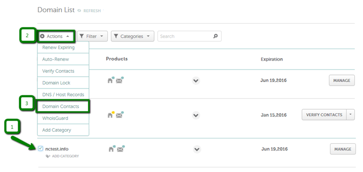
Task: Click the VERIFY CONTACTS button
Action: pos(324,115)
